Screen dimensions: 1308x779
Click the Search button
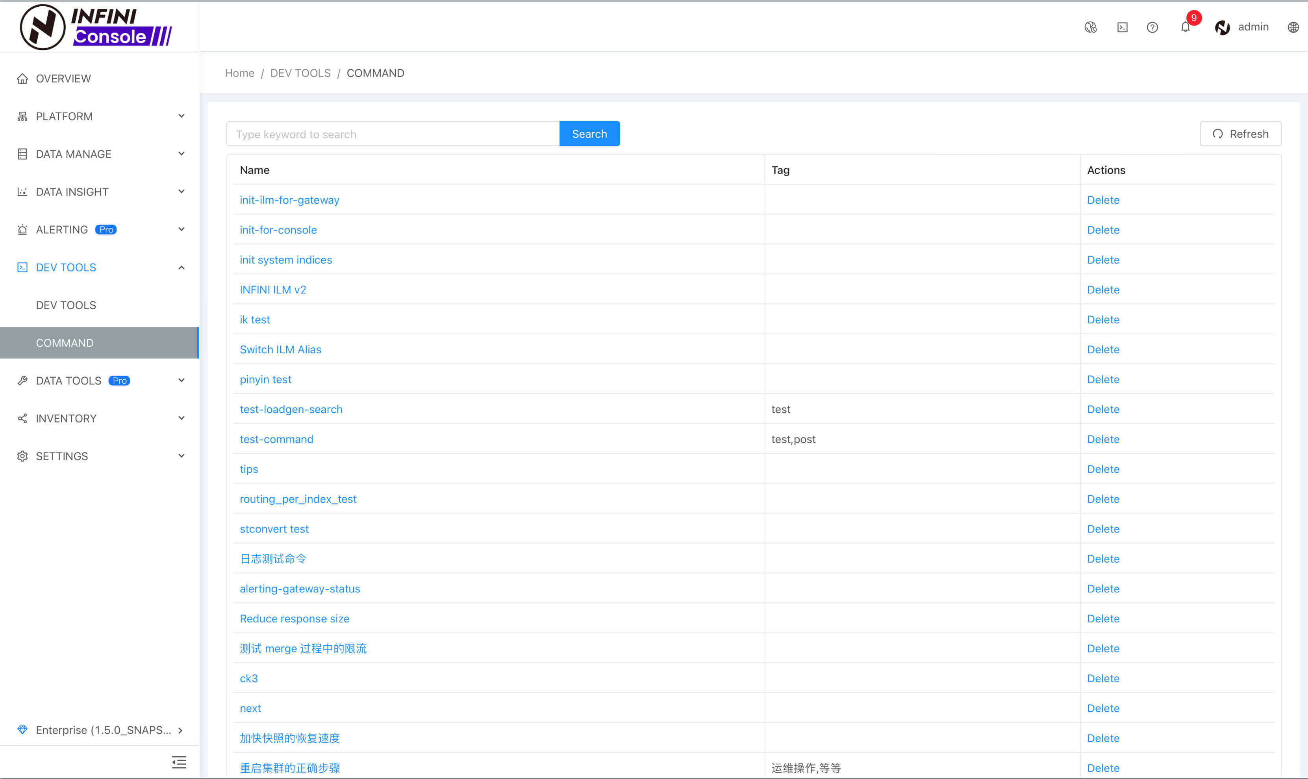click(590, 133)
